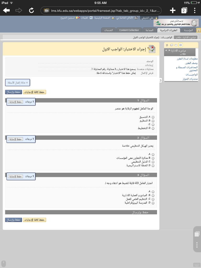Click the test icon beside إجراء الاختبار title
This screenshot has height=268, width=201.
click(x=152, y=49)
